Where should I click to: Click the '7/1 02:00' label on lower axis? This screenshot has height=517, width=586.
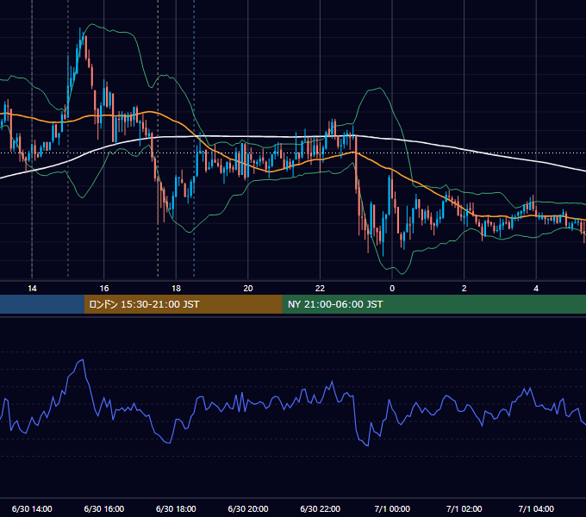pyautogui.click(x=464, y=508)
